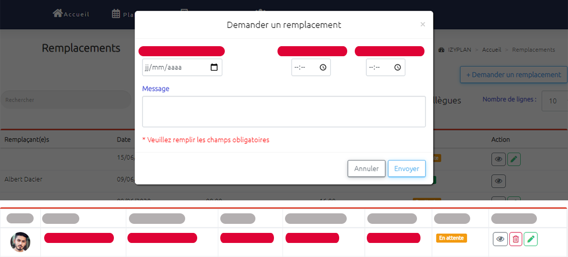Delete the bottom row with trash icon
This screenshot has height=257, width=568.
tap(516, 239)
